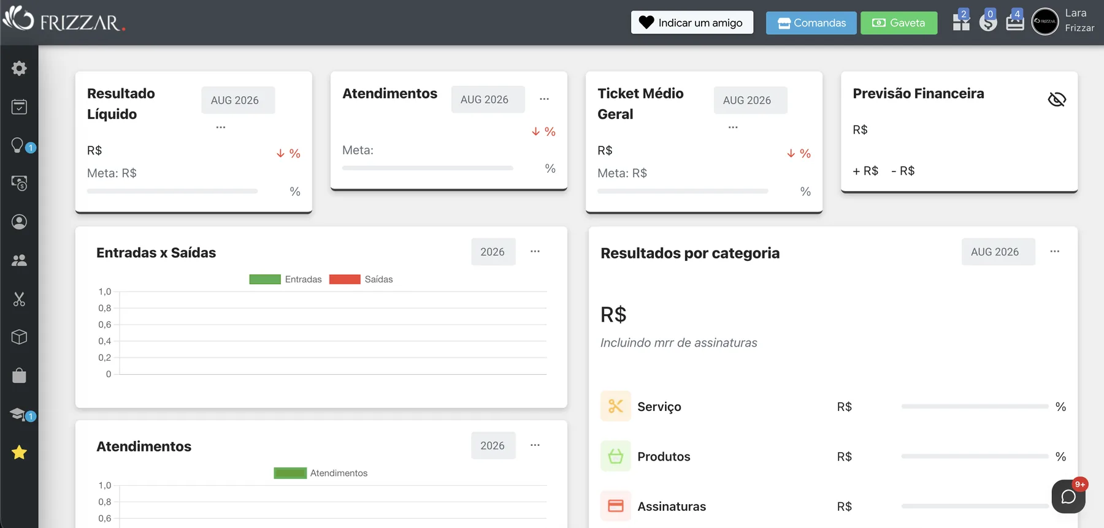The image size is (1104, 528).
Task: Toggle Previsão Financeira values visibility eye
Action: [1057, 99]
